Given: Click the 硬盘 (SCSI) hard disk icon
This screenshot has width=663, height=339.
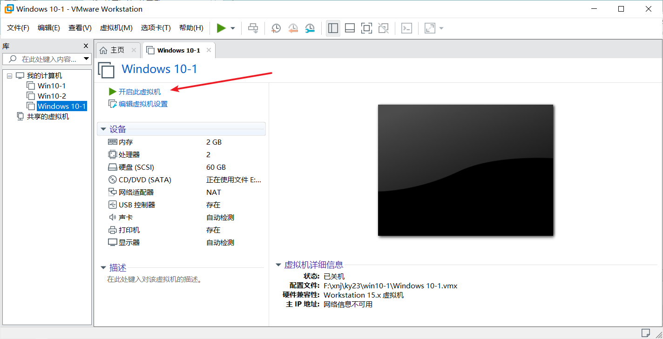Looking at the screenshot, I should [112, 167].
